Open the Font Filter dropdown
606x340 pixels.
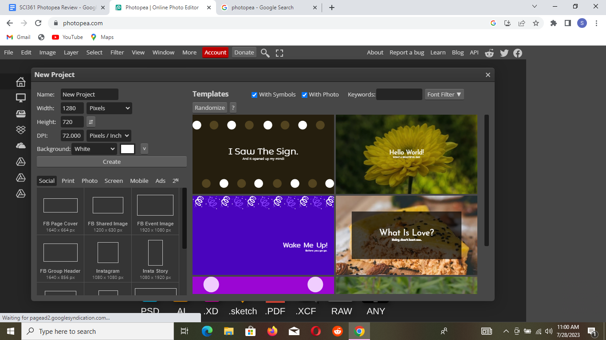pos(444,94)
